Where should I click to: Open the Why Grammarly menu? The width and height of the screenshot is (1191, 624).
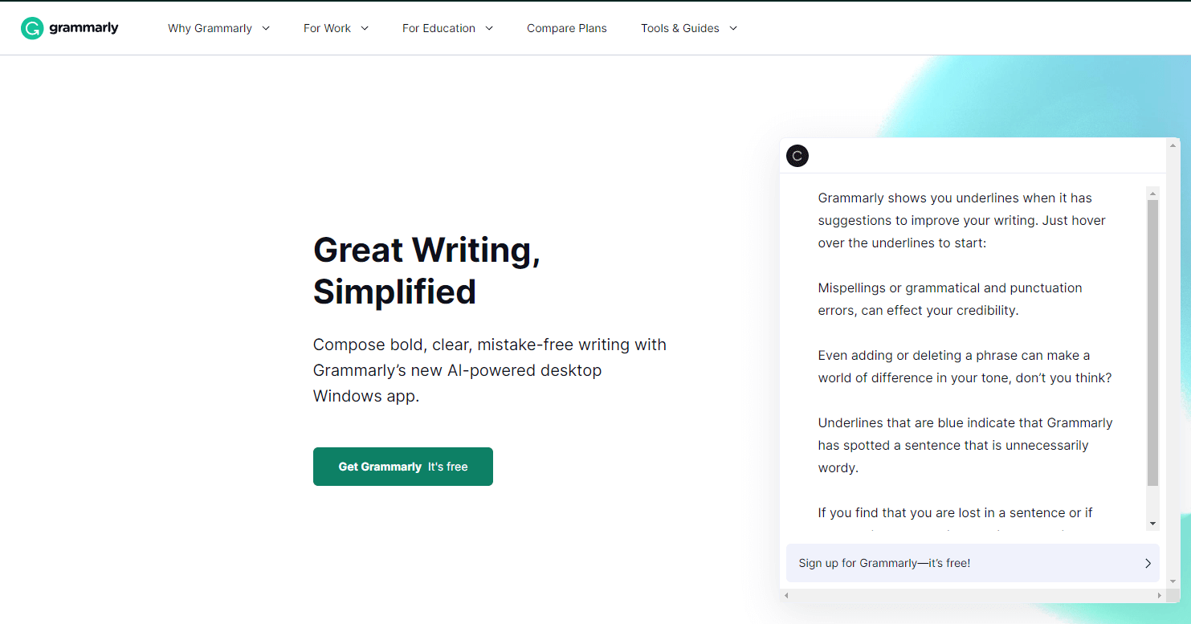tap(210, 28)
